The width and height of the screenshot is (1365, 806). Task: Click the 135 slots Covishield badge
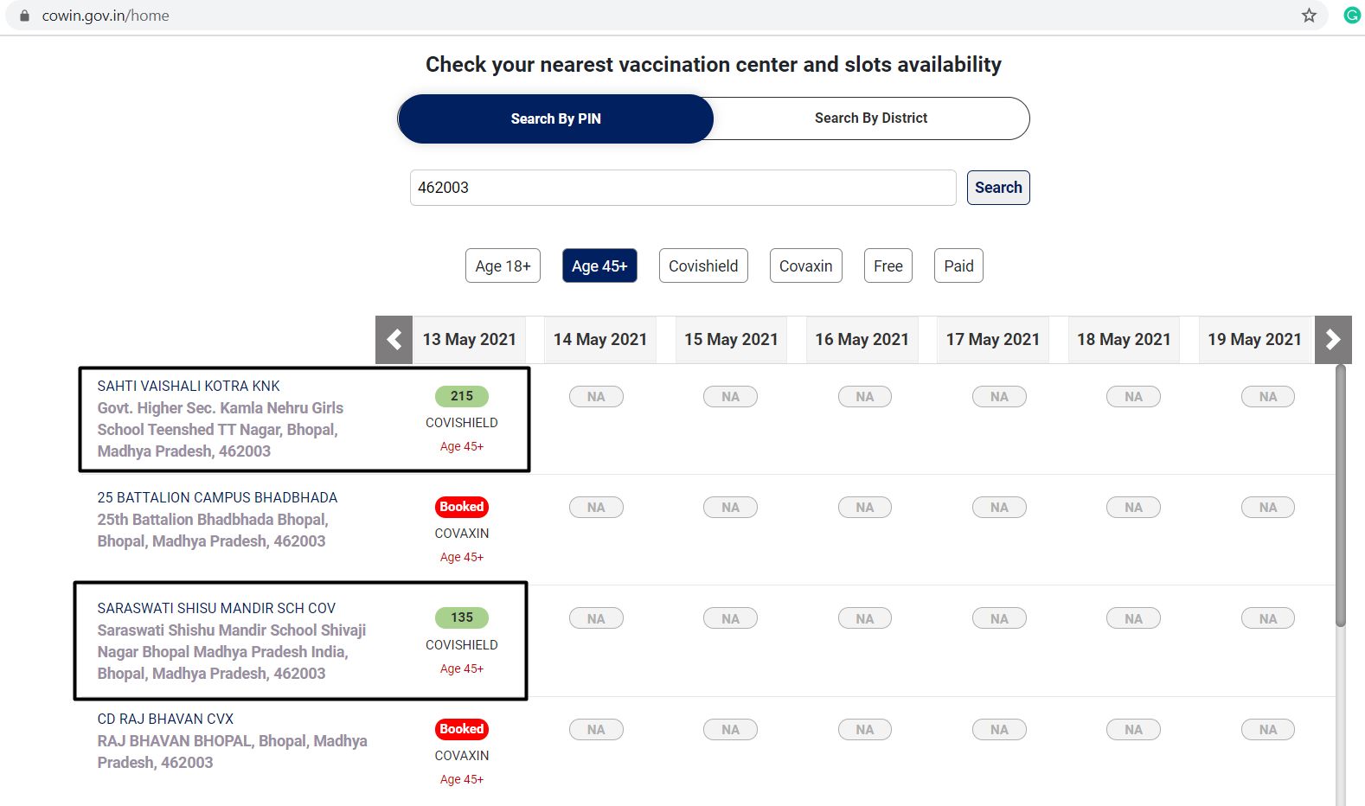coord(462,617)
